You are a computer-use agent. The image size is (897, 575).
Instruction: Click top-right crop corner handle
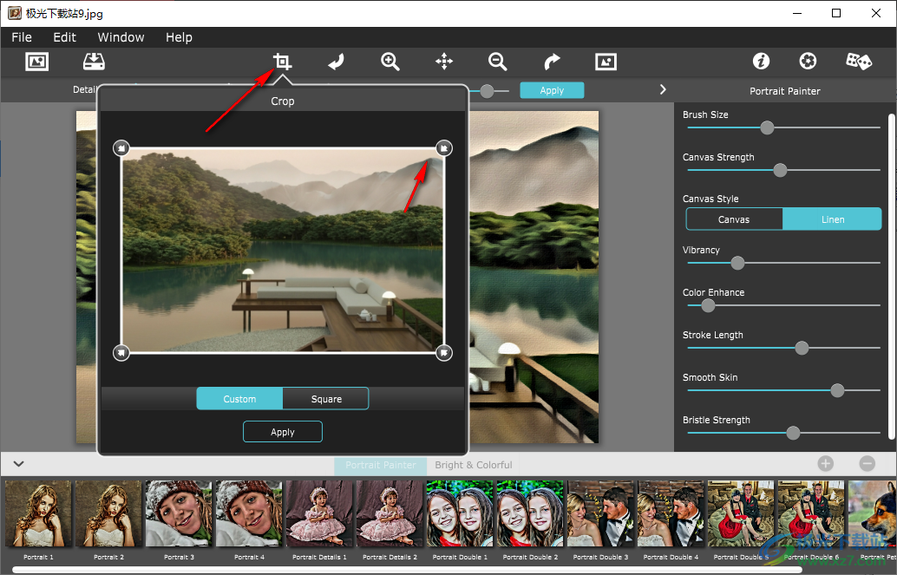pyautogui.click(x=444, y=148)
